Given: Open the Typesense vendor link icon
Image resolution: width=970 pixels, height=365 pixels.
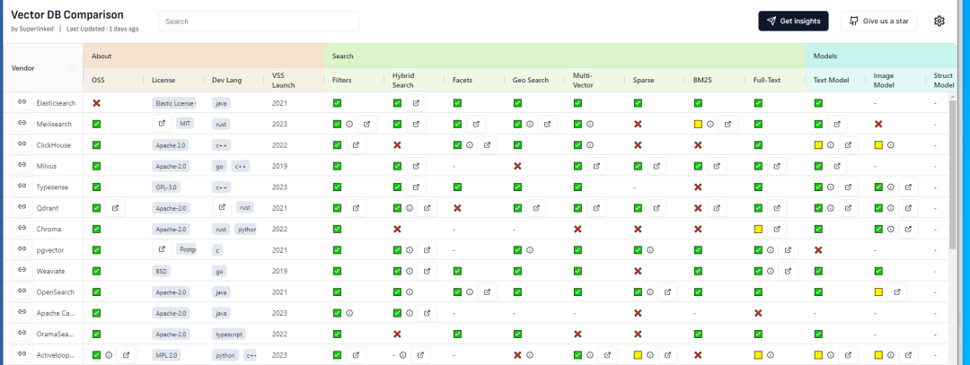Looking at the screenshot, I should 22,186.
